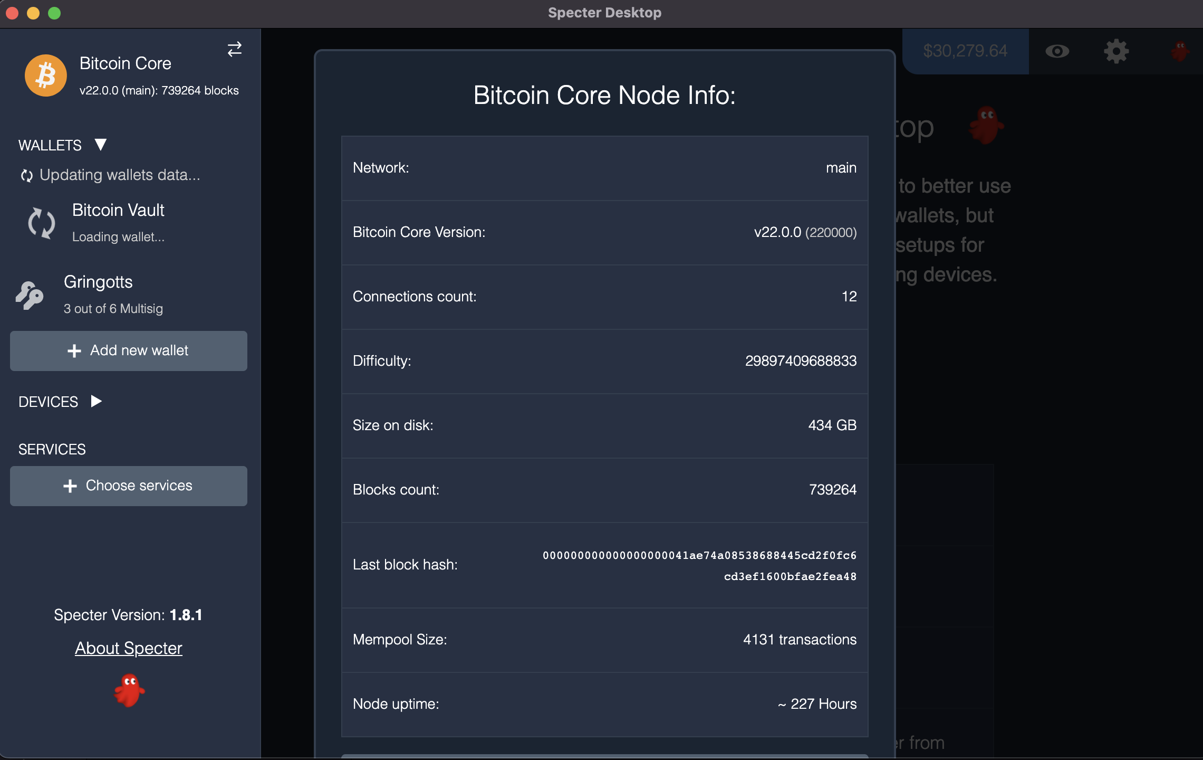Click the SERVICES section header
Image resolution: width=1203 pixels, height=760 pixels.
52,449
